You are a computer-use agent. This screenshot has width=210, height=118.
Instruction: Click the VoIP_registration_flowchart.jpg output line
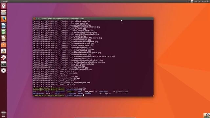point(67,38)
